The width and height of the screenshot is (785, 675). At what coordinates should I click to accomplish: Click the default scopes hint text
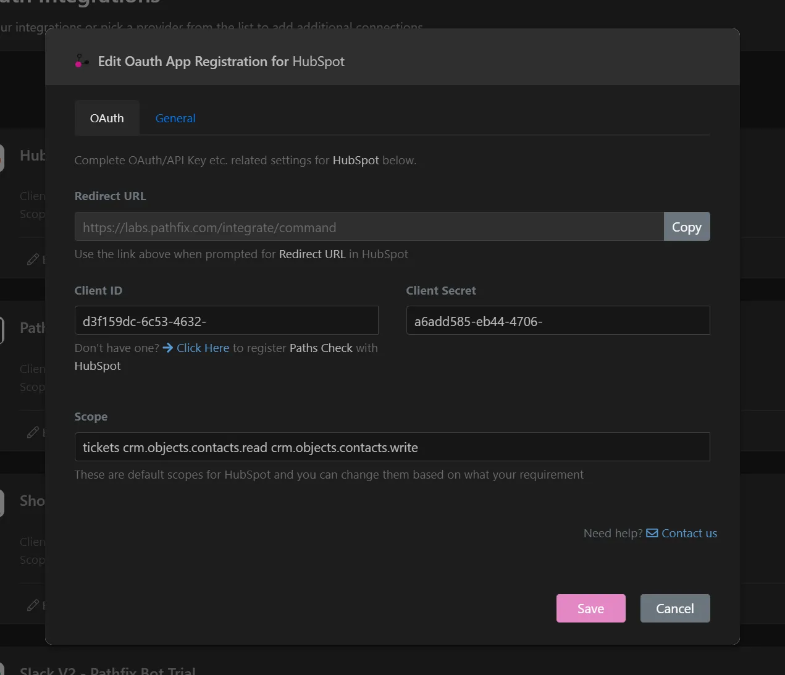329,474
